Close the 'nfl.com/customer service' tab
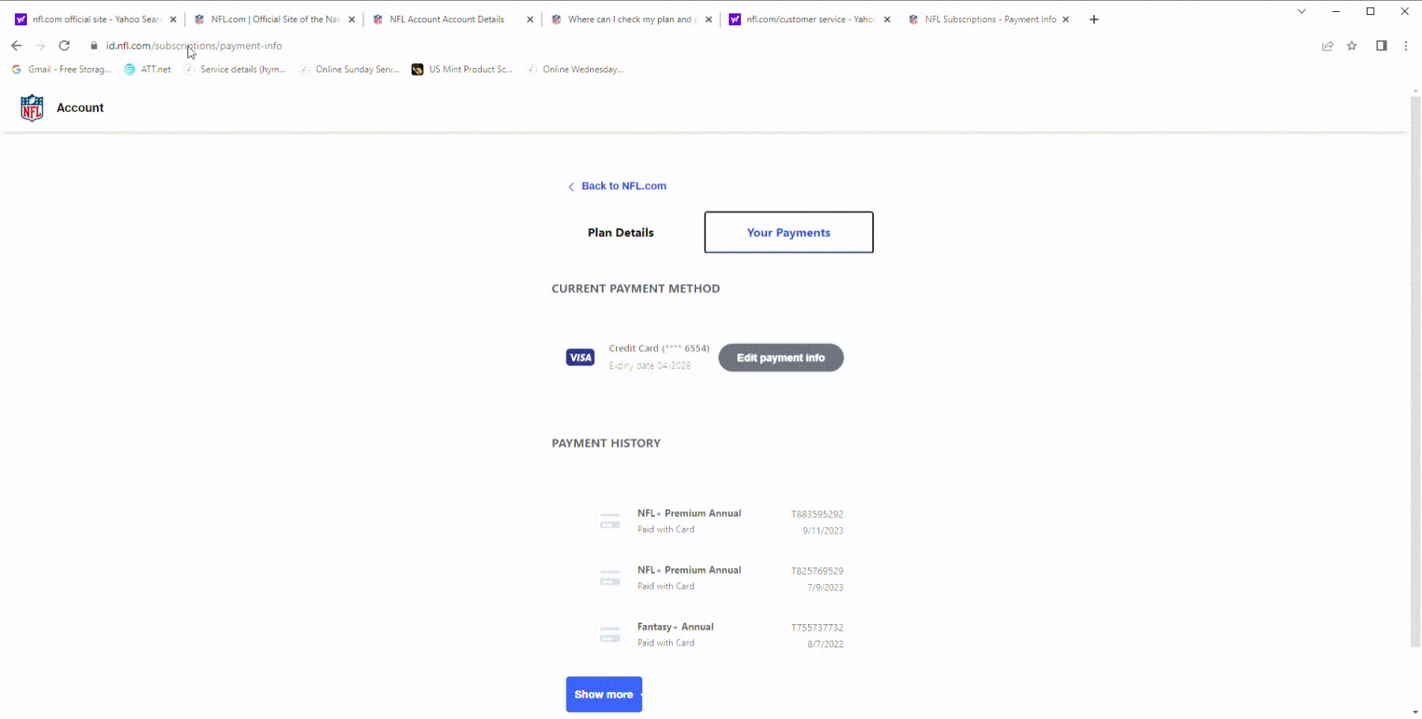 (887, 20)
